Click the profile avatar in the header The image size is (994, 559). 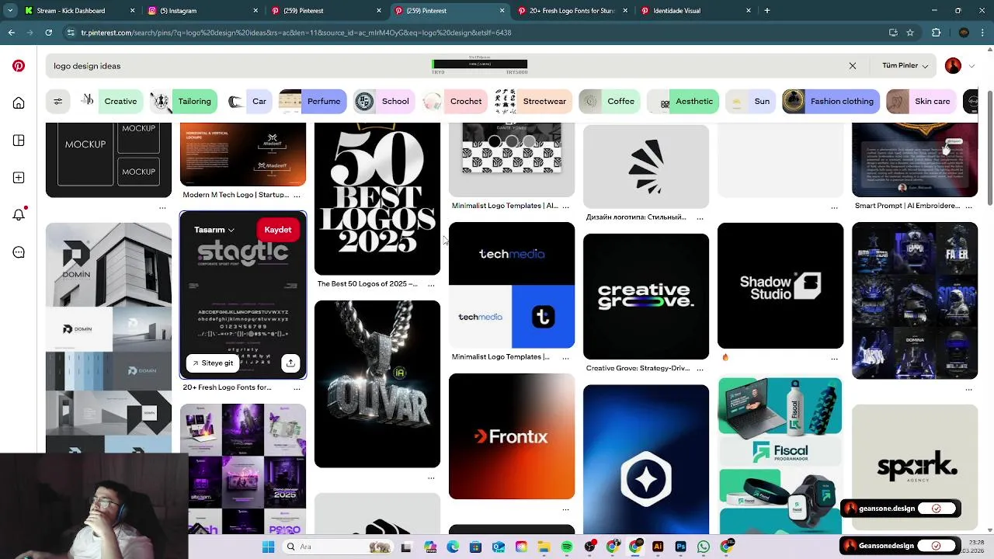click(x=953, y=66)
